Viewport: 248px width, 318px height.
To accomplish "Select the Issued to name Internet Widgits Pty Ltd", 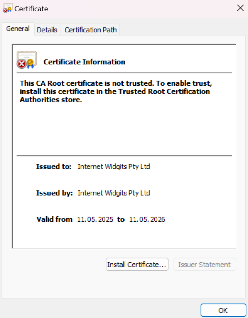I will point(114,166).
